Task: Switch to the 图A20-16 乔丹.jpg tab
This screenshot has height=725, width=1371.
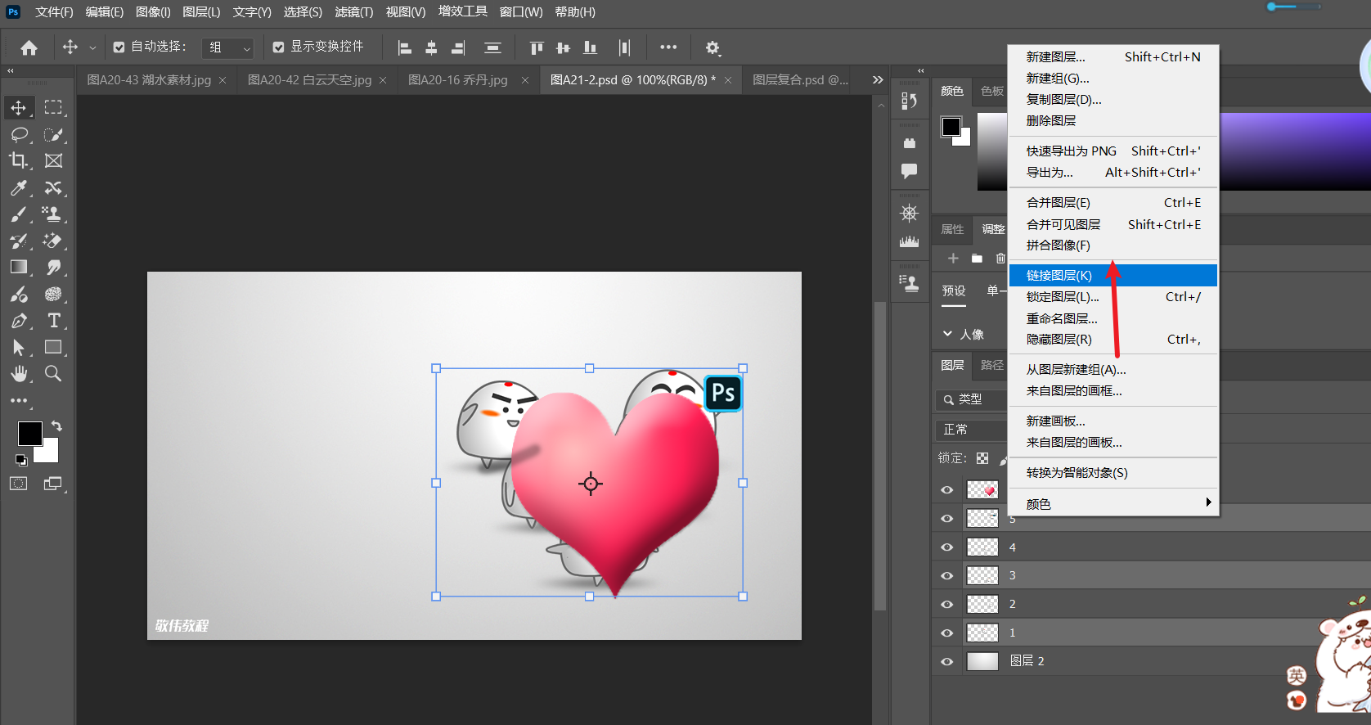Action: (458, 80)
